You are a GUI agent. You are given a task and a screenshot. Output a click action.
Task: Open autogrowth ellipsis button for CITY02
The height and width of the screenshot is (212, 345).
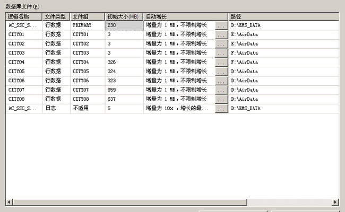point(221,44)
